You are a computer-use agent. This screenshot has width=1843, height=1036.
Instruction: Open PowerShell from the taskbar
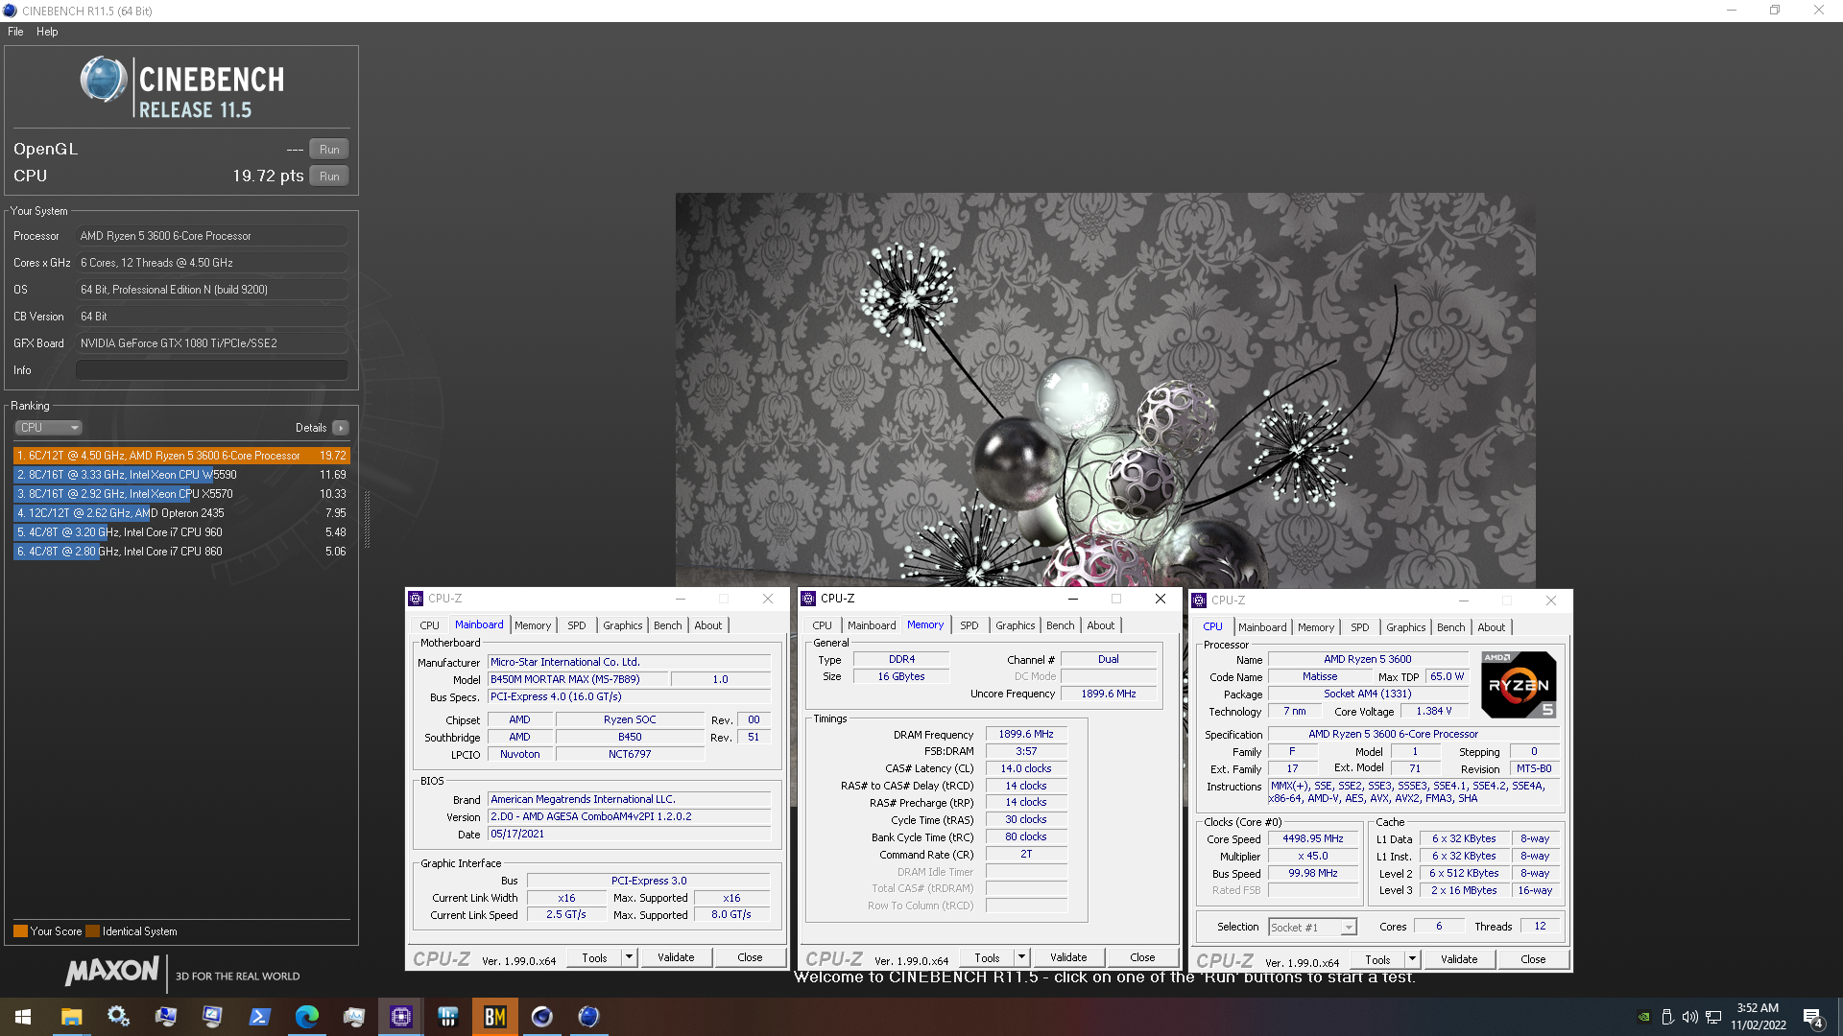[259, 1017]
